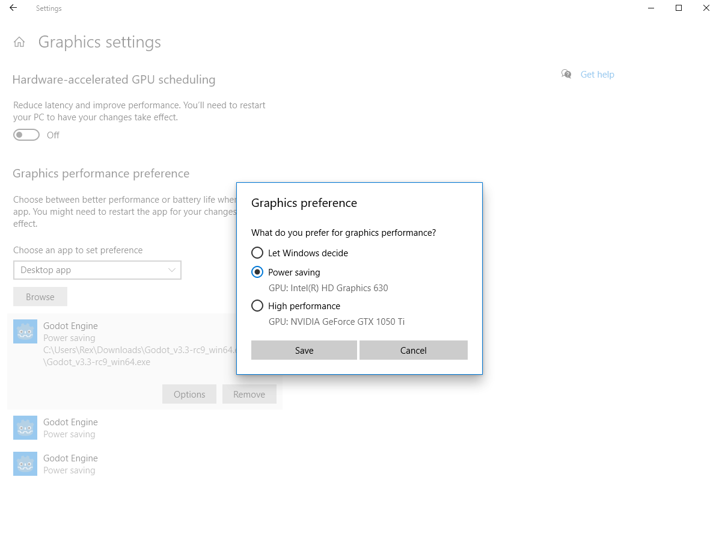Viewport: 719px width, 557px height.
Task: Save the graphics preference
Action: point(304,350)
